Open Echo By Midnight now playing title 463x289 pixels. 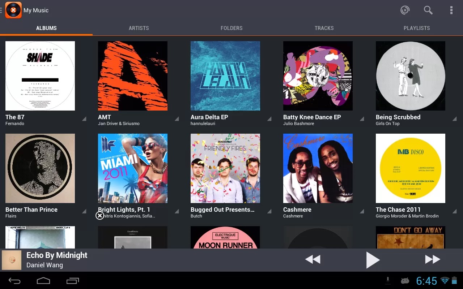57,255
